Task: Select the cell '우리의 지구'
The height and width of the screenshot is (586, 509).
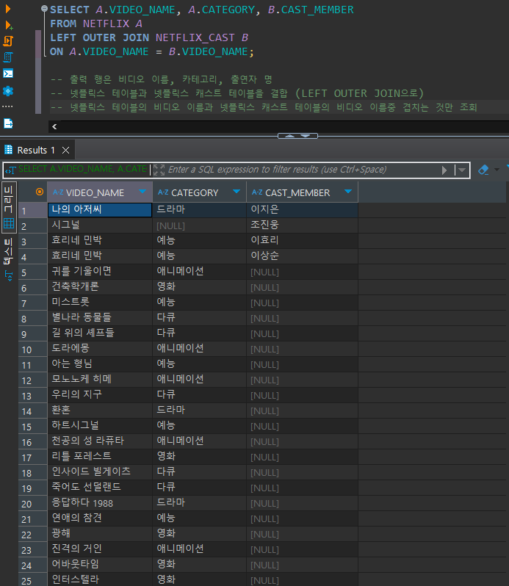Action: [x=100, y=395]
